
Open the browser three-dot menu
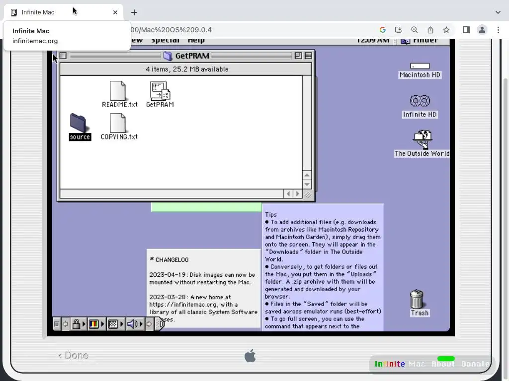pos(498,30)
